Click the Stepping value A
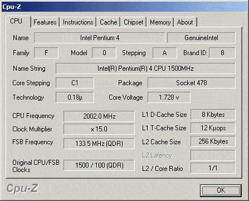 [164, 53]
